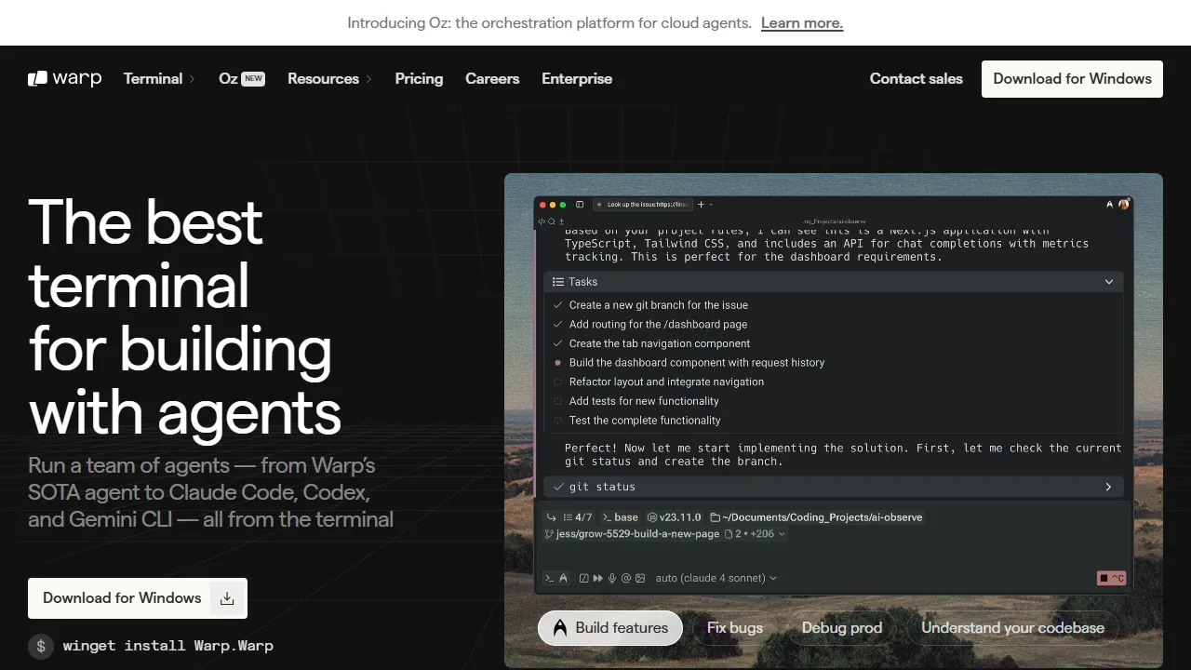Toggle the sidebar panel icon in terminal titlebar
This screenshot has height=670, width=1191.
580,204
